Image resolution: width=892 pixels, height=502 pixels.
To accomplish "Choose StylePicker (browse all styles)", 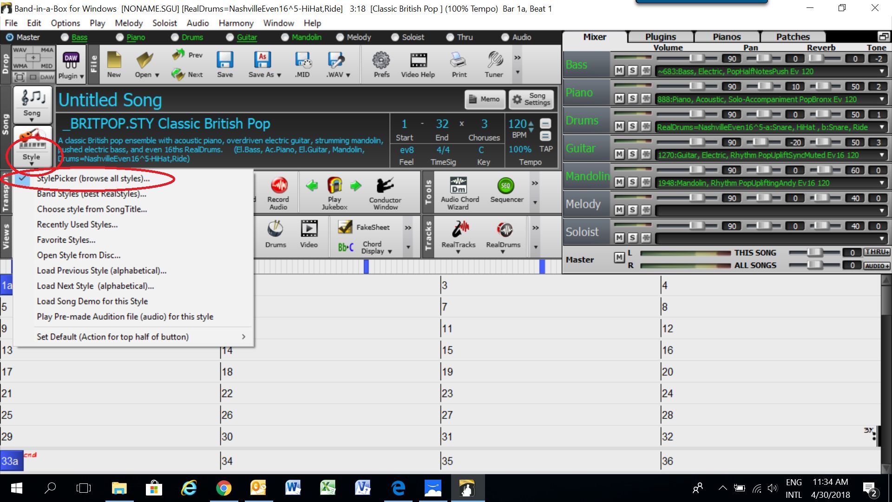I will [93, 178].
